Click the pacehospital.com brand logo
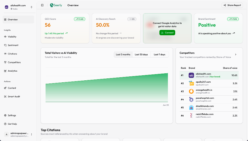This screenshot has height=141, width=248. click(x=191, y=100)
